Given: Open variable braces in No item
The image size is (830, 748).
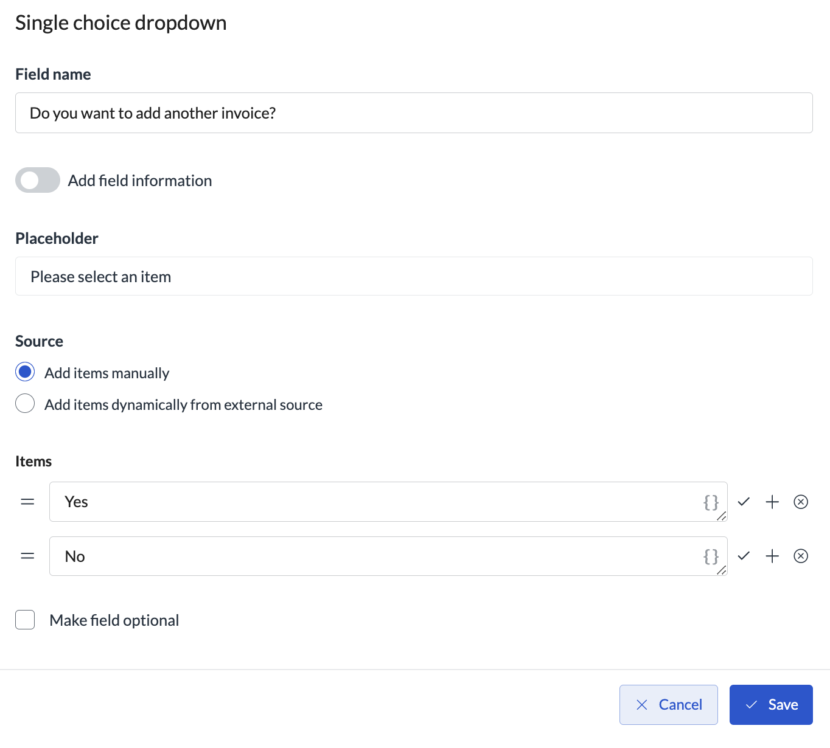Looking at the screenshot, I should click(711, 556).
